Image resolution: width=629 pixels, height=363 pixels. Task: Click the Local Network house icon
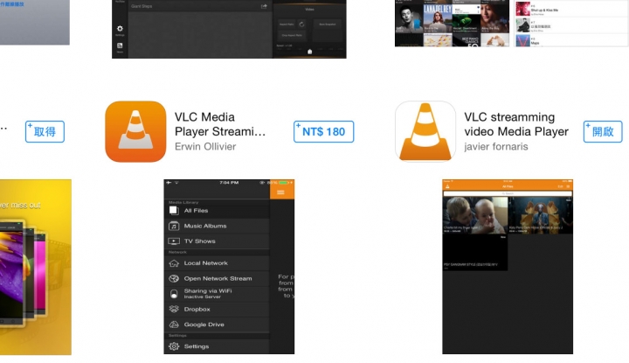pyautogui.click(x=174, y=263)
